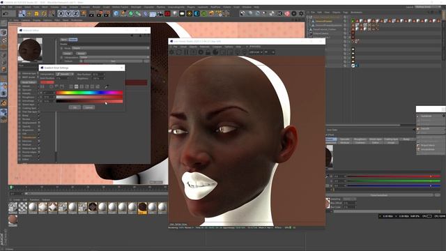Toggle clay mode sphere icon in Live Viewer
The width and height of the screenshot is (446, 251).
coord(215,52)
